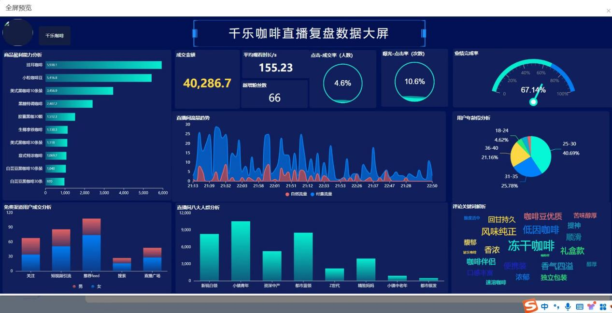Toggle 女 legend in channel chart
612x313 pixels.
tap(96, 286)
